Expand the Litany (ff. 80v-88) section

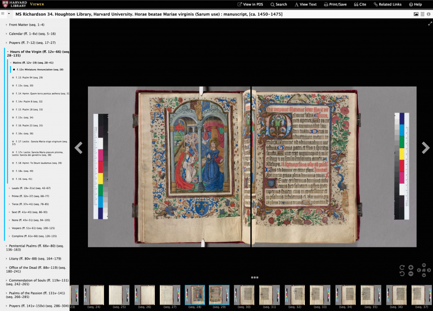click(x=6, y=259)
